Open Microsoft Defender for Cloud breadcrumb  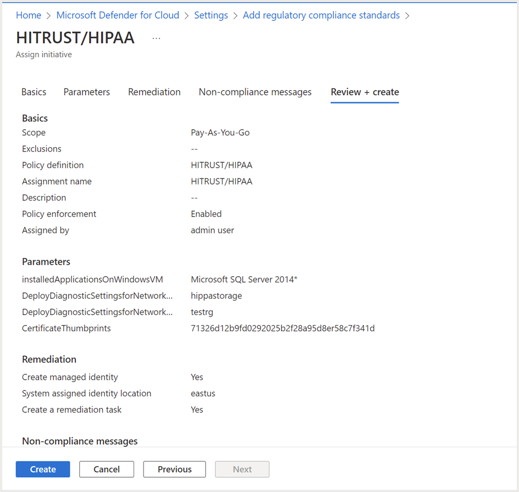click(118, 15)
